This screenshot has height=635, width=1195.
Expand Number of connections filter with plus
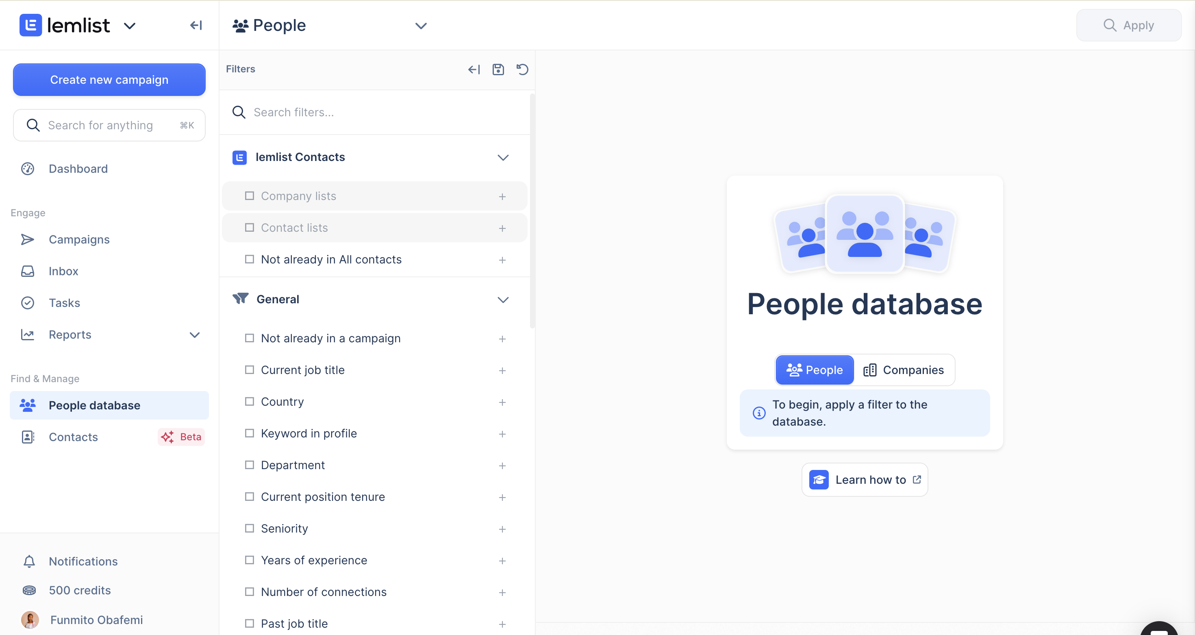coord(502,593)
